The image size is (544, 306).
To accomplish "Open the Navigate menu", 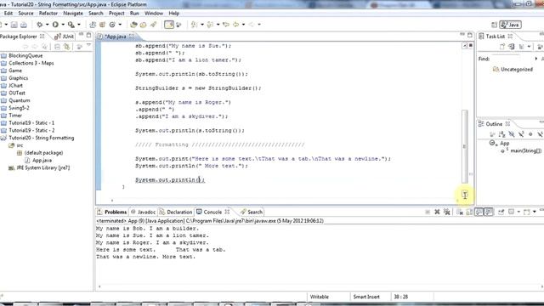I will click(x=73, y=14).
